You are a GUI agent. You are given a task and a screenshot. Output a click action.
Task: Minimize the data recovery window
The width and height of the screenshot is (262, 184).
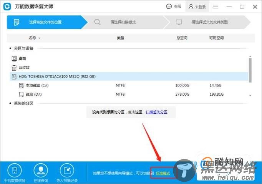pos(229,7)
